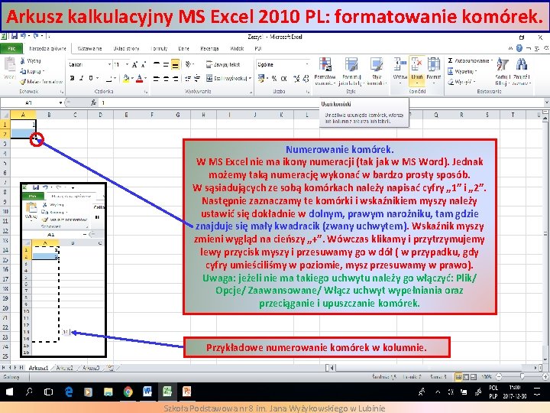
Task: Click the Name Box input field
Action: [x=30, y=102]
